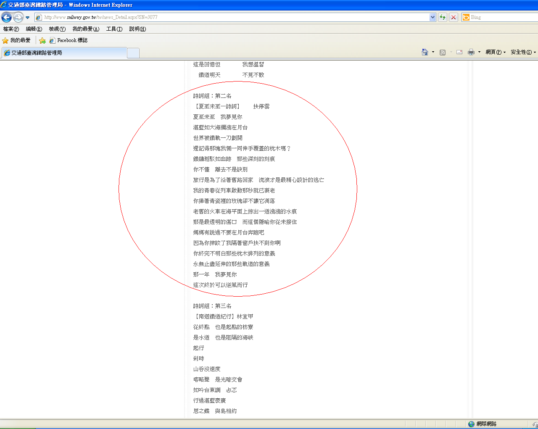Open the 檢視(V) menu
The width and height of the screenshot is (538, 429).
[x=57, y=29]
